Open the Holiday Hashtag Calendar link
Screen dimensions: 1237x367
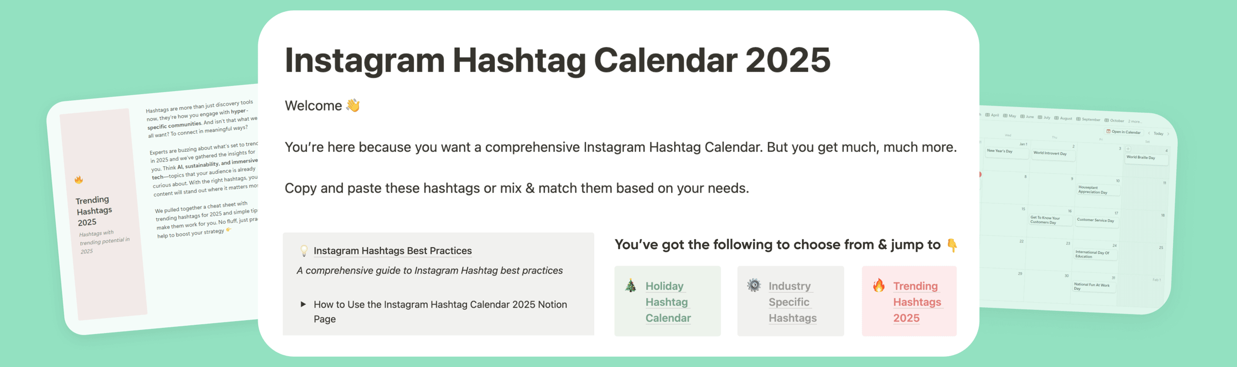(x=668, y=302)
